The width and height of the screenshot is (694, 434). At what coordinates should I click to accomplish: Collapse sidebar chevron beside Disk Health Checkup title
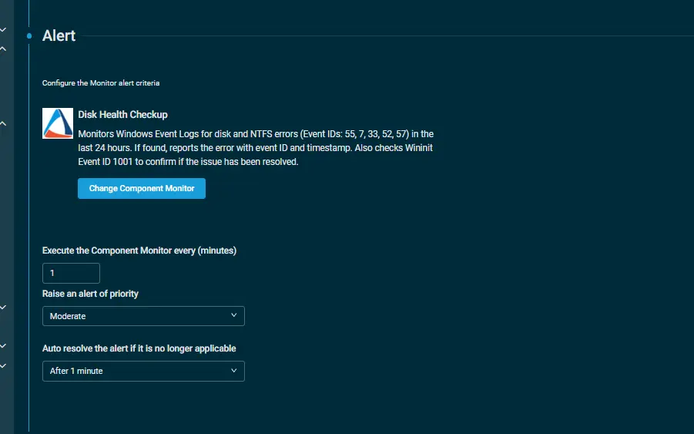pos(3,123)
